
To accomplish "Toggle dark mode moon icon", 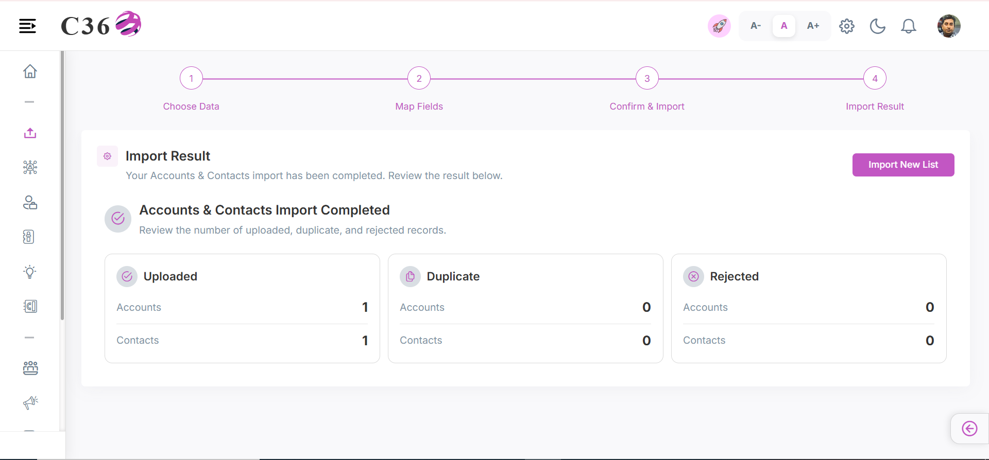I will pyautogui.click(x=878, y=26).
